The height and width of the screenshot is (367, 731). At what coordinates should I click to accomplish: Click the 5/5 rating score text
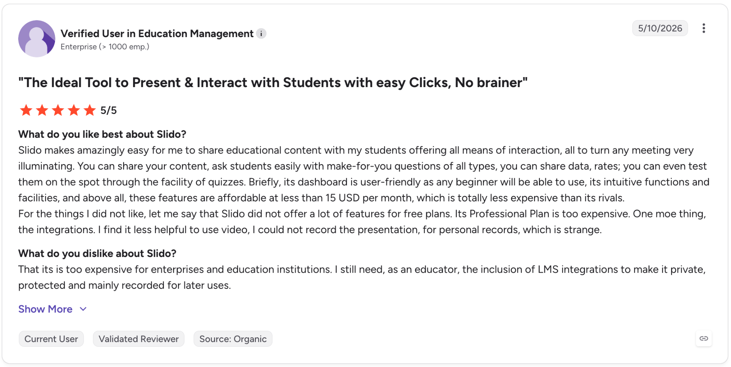109,110
